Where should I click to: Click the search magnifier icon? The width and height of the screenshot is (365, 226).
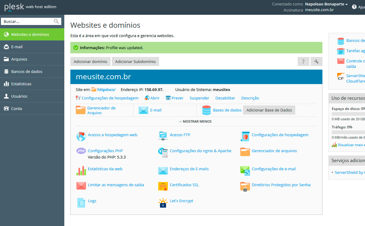56,21
